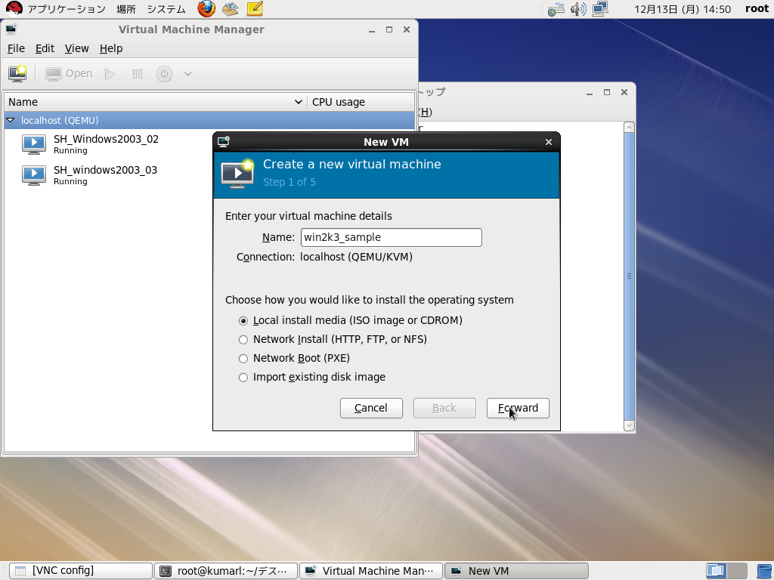Click the Run VM play icon
The image size is (774, 580).
coord(109,73)
